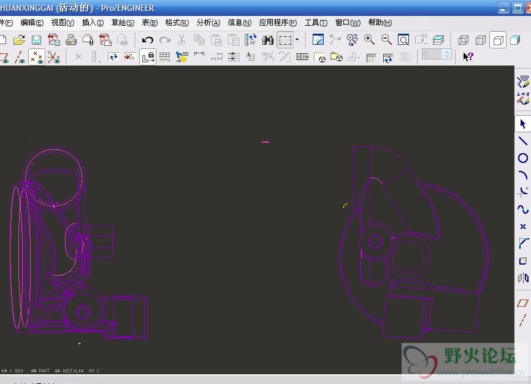
Task: Export PDF with the red PDF-save icon
Action: (53, 40)
